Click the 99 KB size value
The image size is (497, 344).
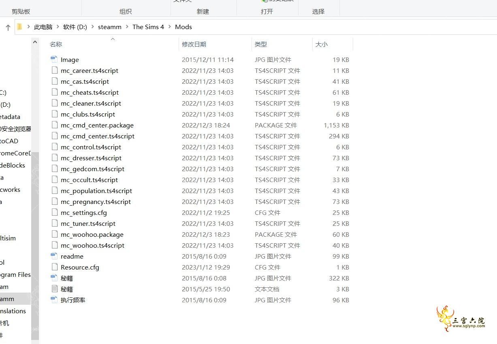(x=341, y=256)
